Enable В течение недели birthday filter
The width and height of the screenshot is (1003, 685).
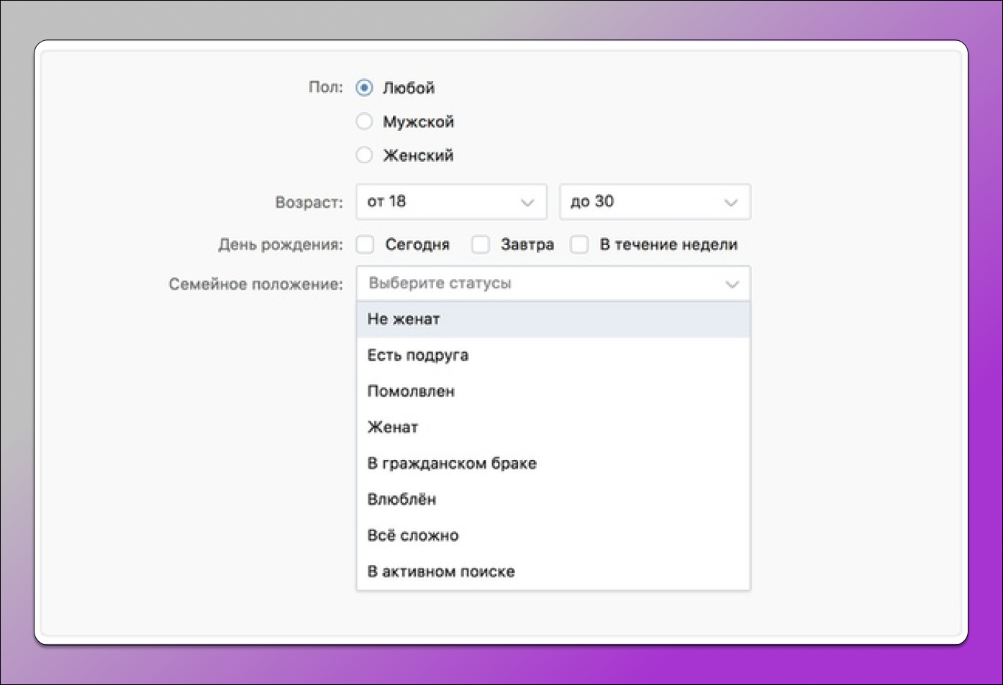[580, 244]
